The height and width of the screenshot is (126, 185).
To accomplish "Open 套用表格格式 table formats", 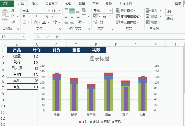I will pos(129,16).
